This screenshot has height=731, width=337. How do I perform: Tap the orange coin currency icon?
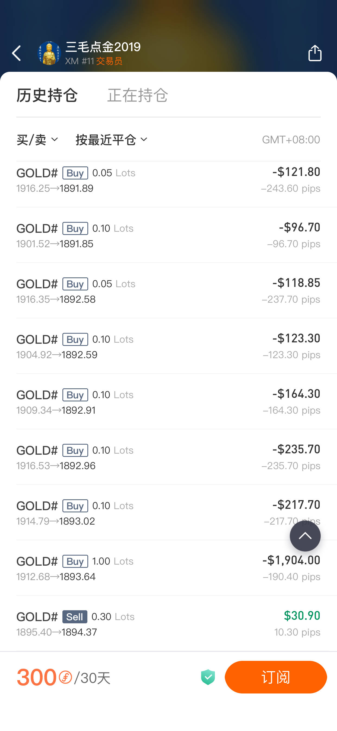tap(65, 677)
